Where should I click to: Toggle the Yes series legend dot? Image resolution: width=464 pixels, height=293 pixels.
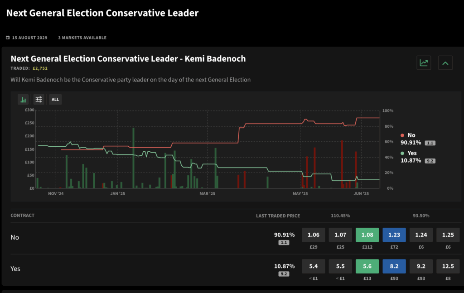pyautogui.click(x=402, y=153)
